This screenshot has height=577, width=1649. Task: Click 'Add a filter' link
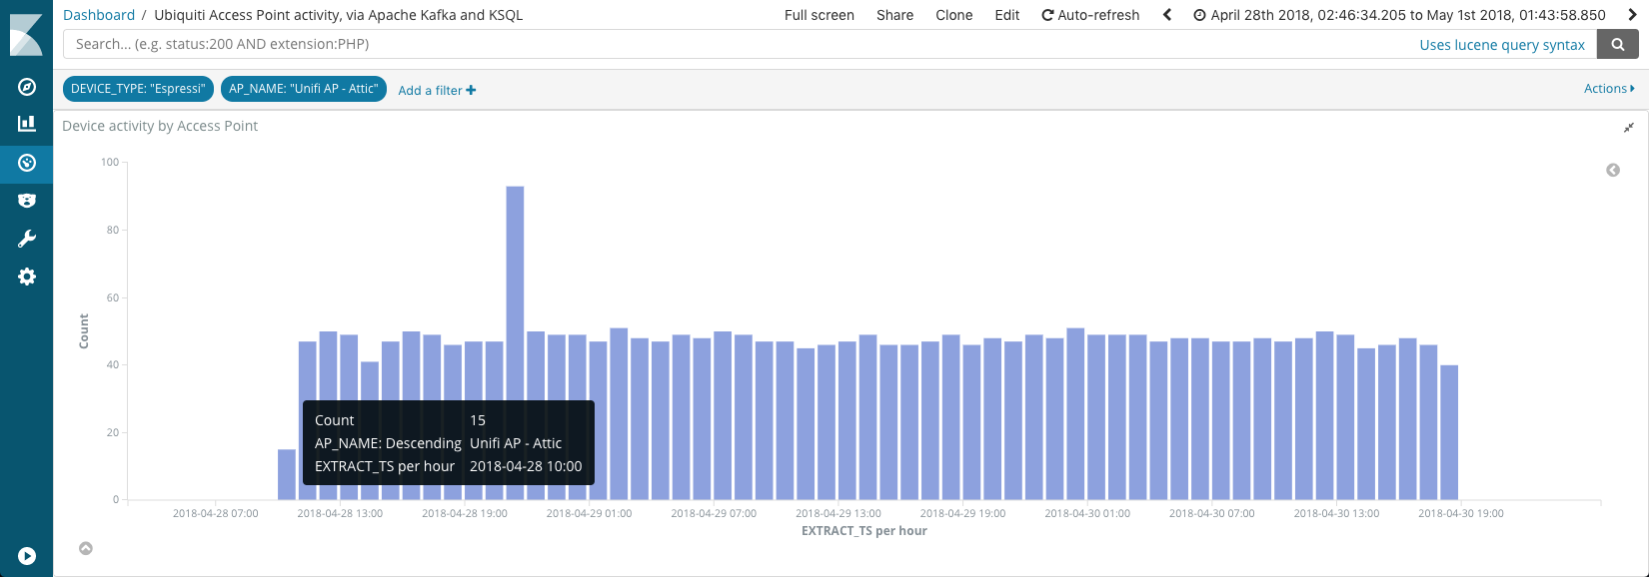437,90
